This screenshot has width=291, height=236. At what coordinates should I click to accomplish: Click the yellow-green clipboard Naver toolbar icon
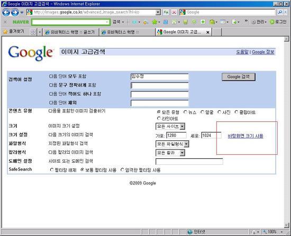[x=212, y=22]
